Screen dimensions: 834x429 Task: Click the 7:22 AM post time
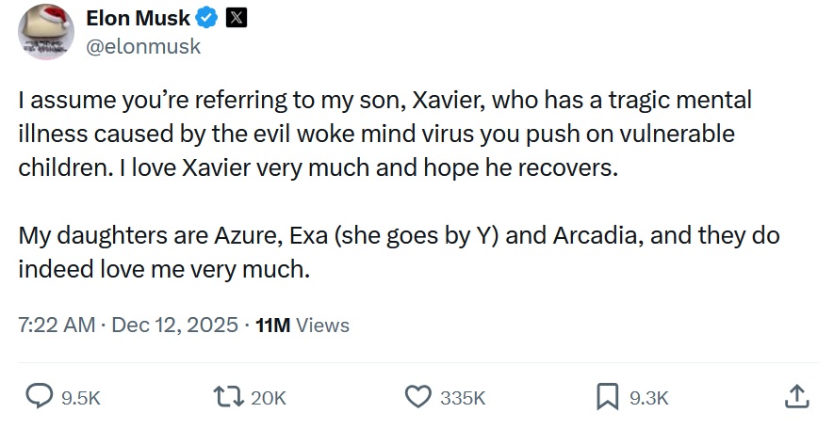point(57,326)
